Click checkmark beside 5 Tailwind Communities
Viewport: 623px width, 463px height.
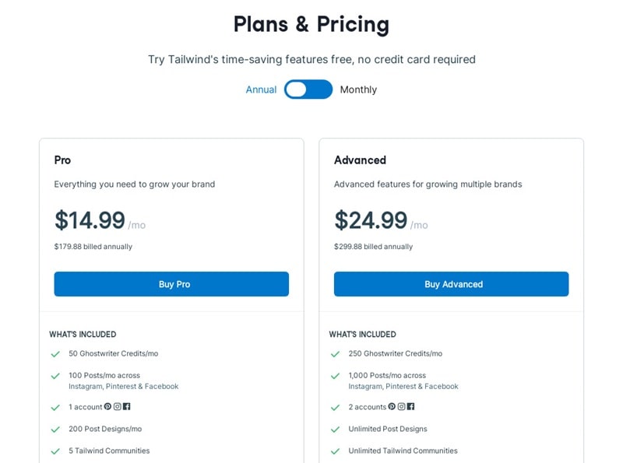point(55,451)
